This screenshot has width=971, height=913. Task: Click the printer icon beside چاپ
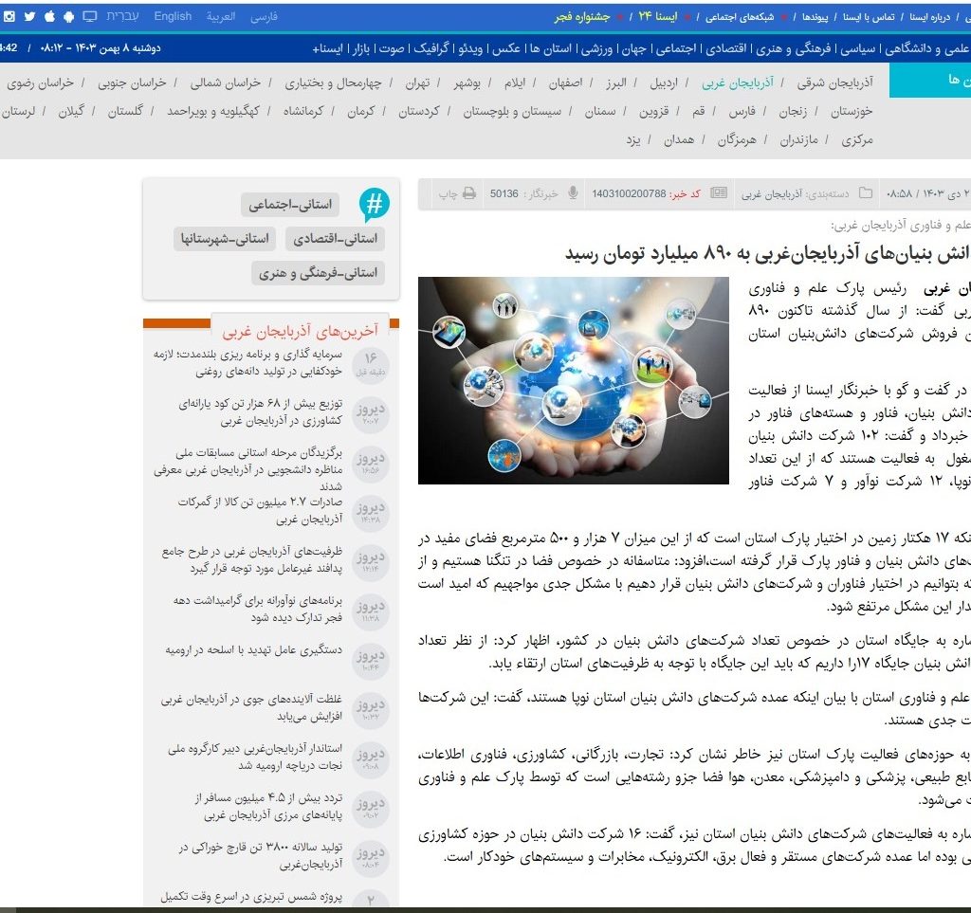pyautogui.click(x=468, y=193)
